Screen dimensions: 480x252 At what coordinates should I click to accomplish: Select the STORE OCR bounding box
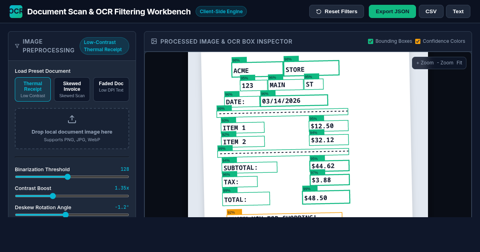(x=312, y=68)
